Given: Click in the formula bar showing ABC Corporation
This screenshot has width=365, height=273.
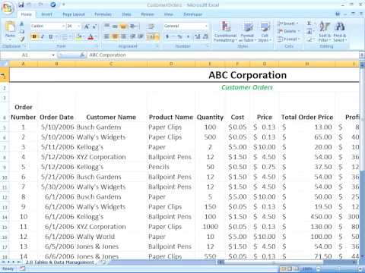Looking at the screenshot, I should click(x=223, y=55).
